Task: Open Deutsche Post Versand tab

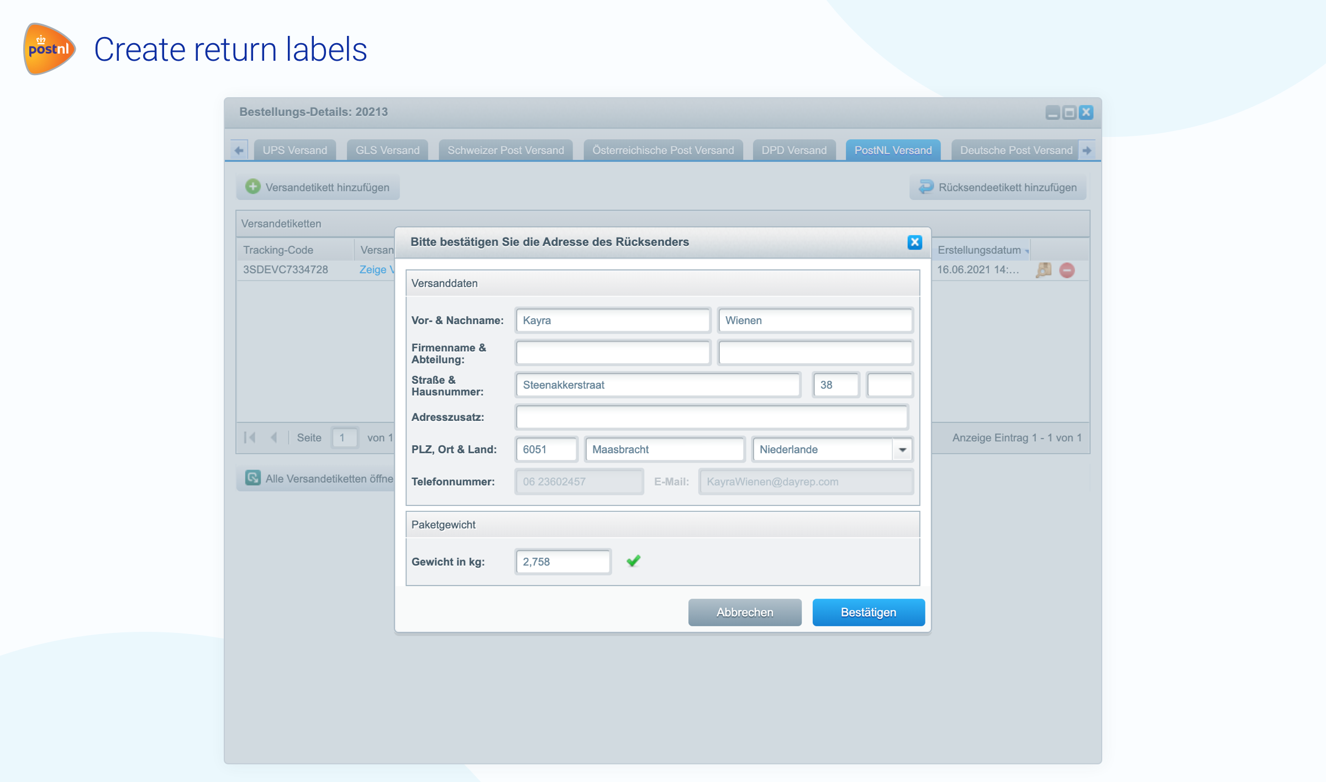Action: (1015, 150)
